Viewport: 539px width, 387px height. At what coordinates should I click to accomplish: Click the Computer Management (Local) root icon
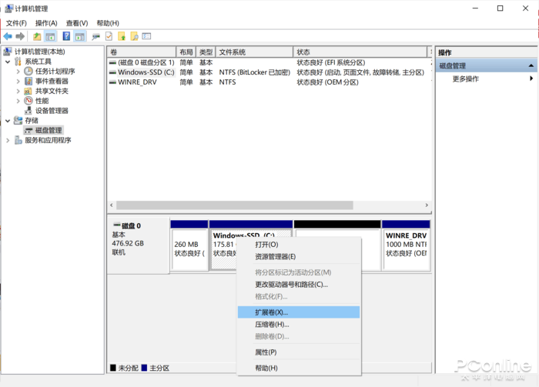click(x=8, y=52)
